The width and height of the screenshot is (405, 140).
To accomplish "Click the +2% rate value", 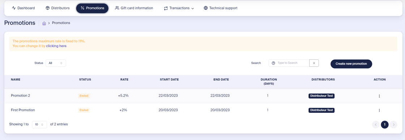I will point(123,110).
